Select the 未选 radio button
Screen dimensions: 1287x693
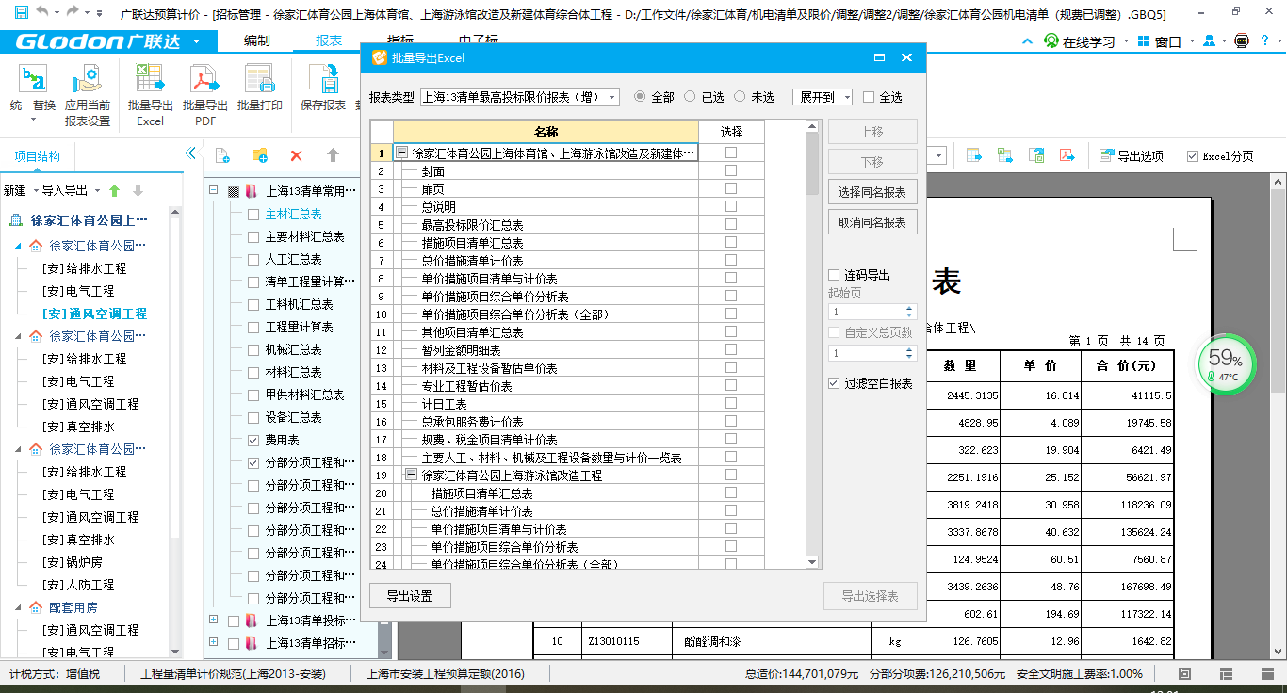(740, 97)
